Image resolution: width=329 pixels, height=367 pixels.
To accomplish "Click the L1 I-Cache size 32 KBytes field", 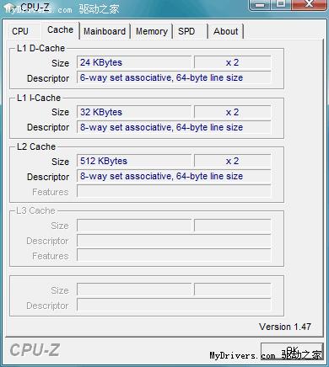I will click(134, 112).
